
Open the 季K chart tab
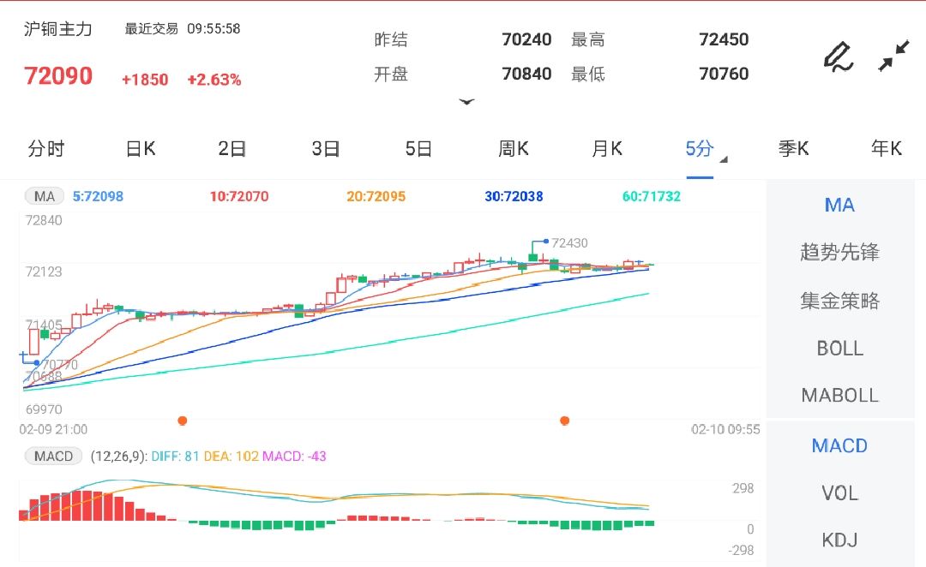tap(793, 149)
